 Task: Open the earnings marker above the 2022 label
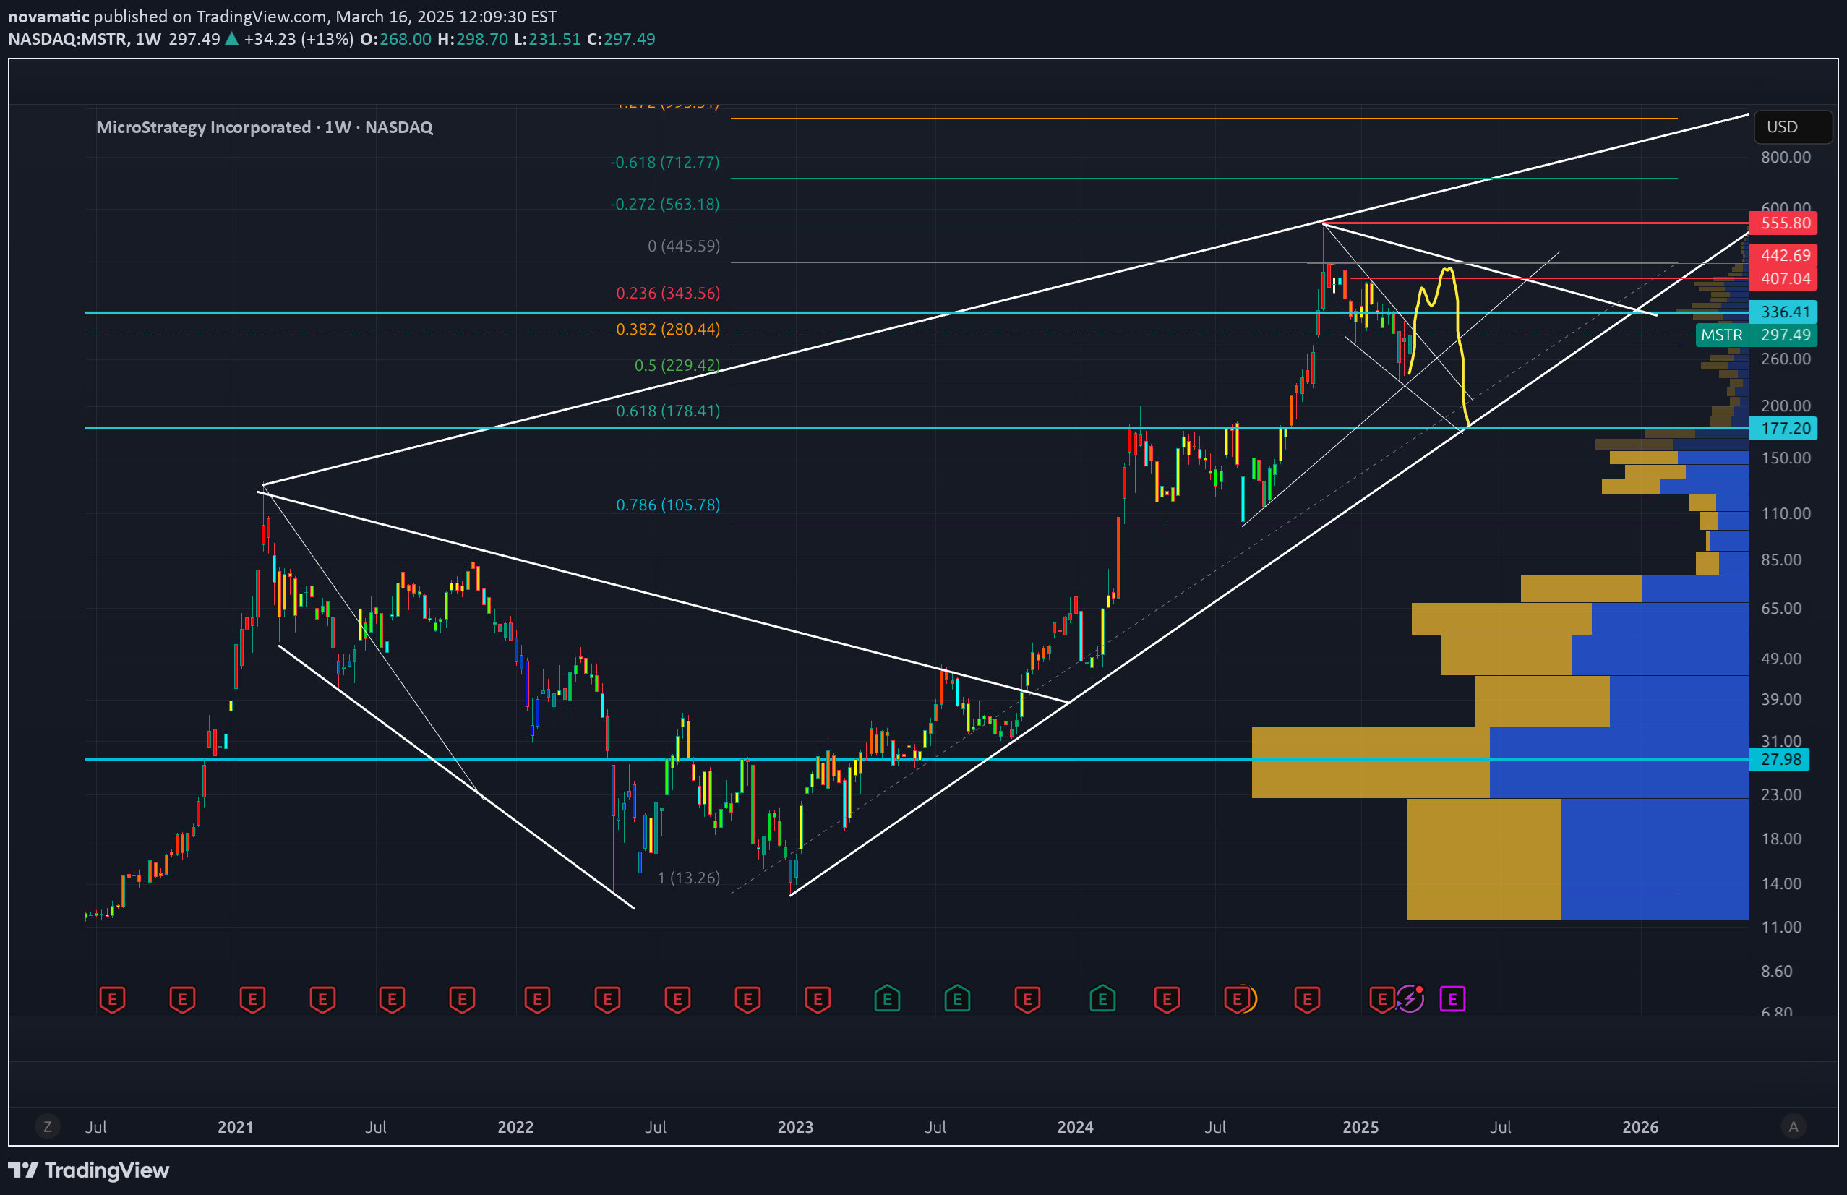(x=537, y=998)
